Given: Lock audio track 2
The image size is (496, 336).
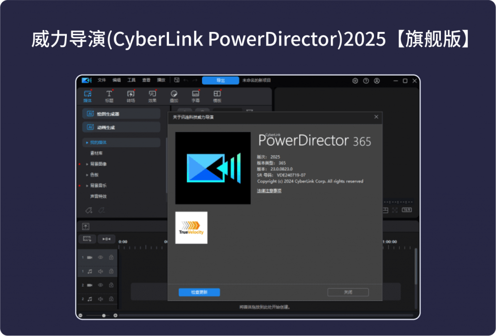Looking at the screenshot, I should (x=111, y=299).
